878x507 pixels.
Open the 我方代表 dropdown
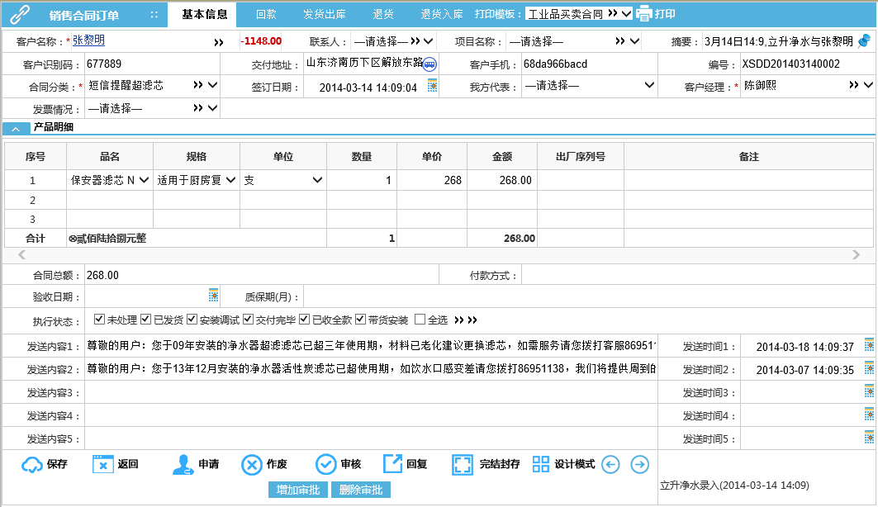(649, 85)
